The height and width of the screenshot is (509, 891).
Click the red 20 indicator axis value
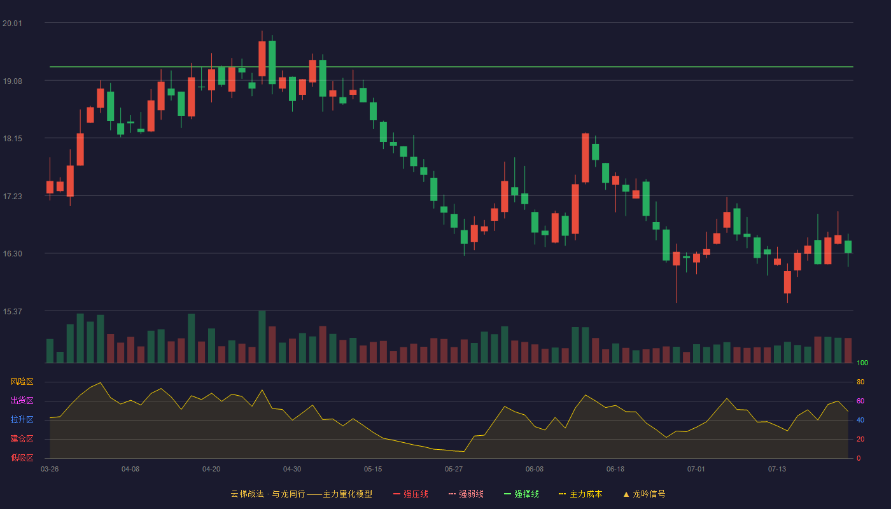860,439
